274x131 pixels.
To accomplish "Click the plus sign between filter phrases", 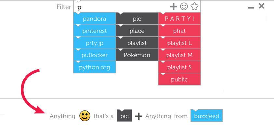I will click(x=139, y=116).
